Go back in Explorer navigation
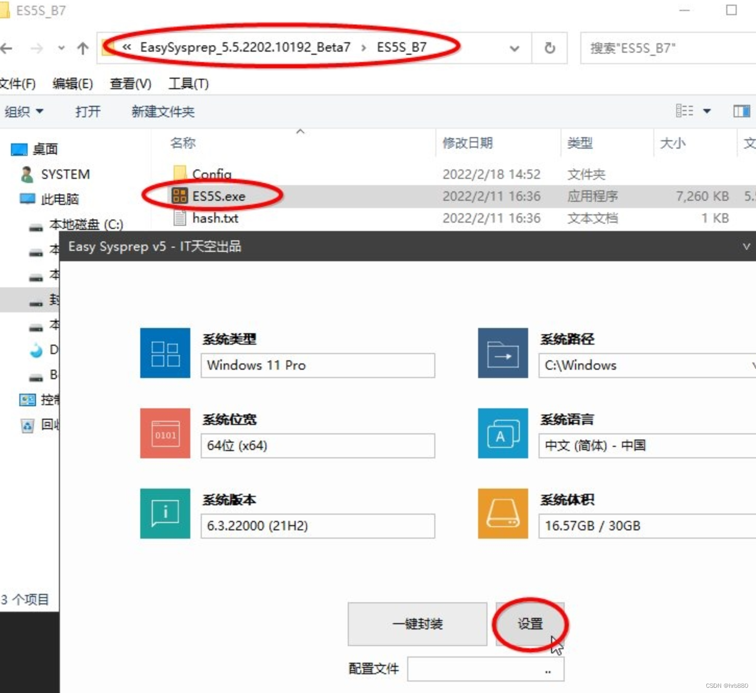The width and height of the screenshot is (756, 693). coord(6,48)
